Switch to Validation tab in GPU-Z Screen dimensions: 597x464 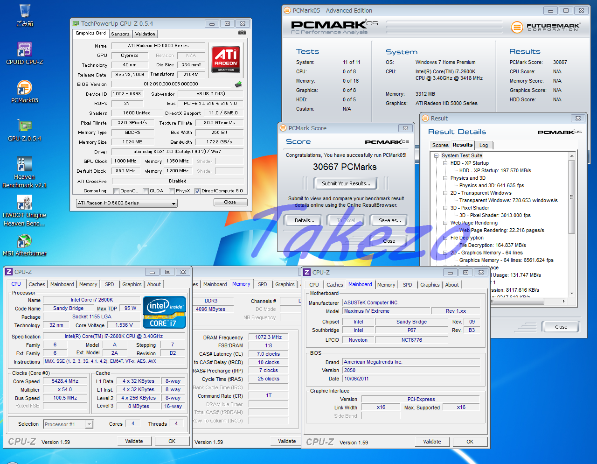(145, 34)
